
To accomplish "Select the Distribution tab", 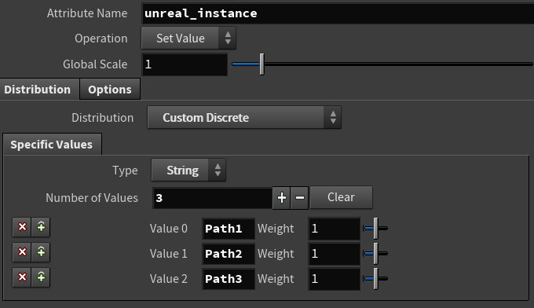I will 38,90.
